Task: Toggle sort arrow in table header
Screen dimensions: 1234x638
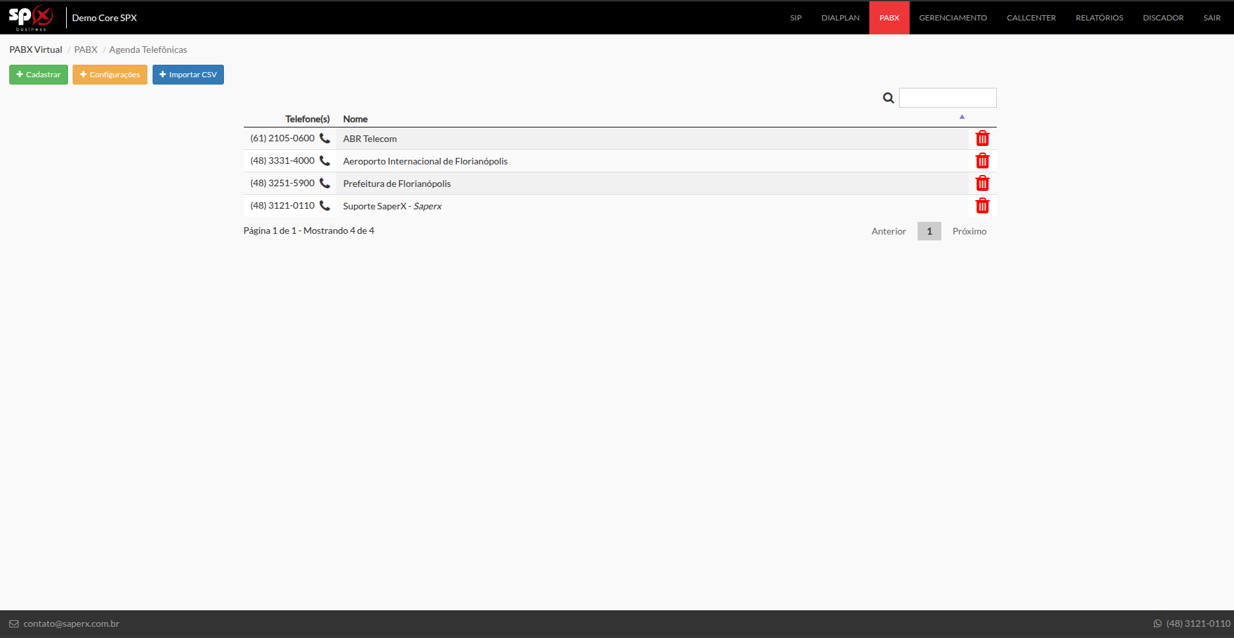Action: [x=962, y=117]
